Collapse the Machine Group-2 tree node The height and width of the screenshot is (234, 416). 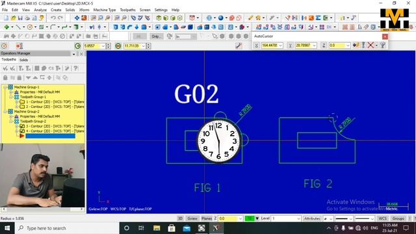5,111
